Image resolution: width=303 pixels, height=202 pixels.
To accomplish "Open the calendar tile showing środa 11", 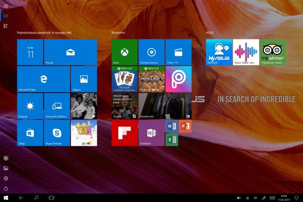I will pos(30,52).
